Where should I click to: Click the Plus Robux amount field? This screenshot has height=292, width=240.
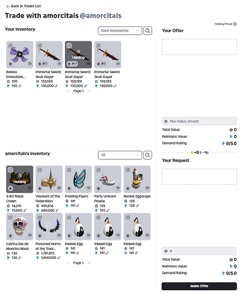(199, 121)
